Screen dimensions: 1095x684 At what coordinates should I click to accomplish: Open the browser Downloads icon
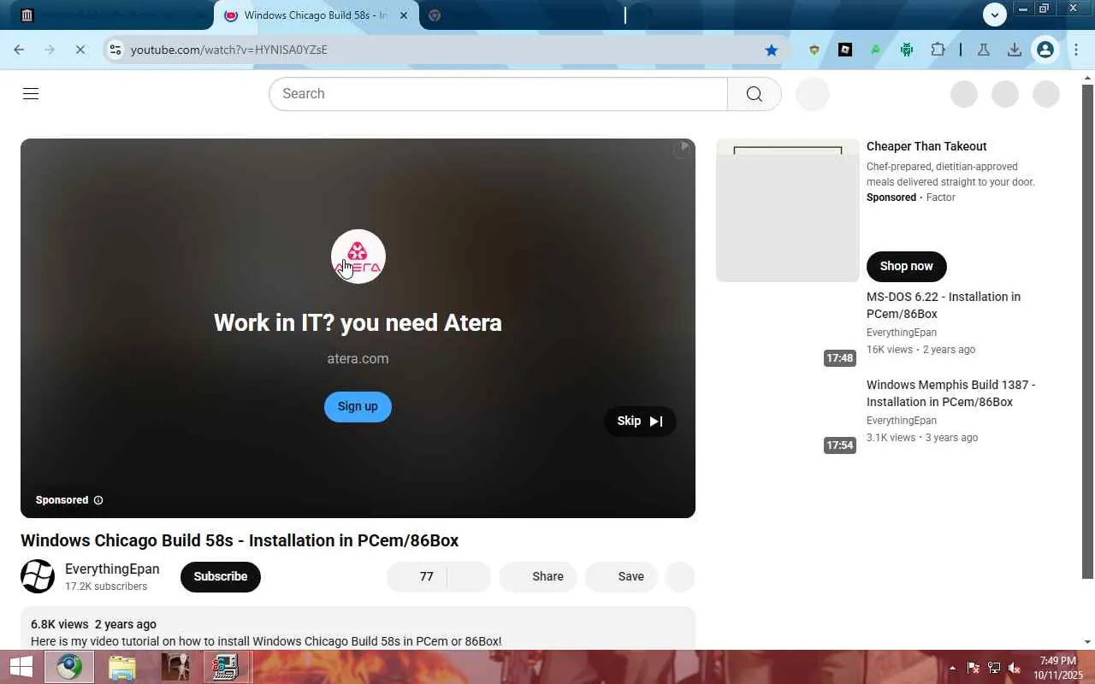[x=1015, y=50]
